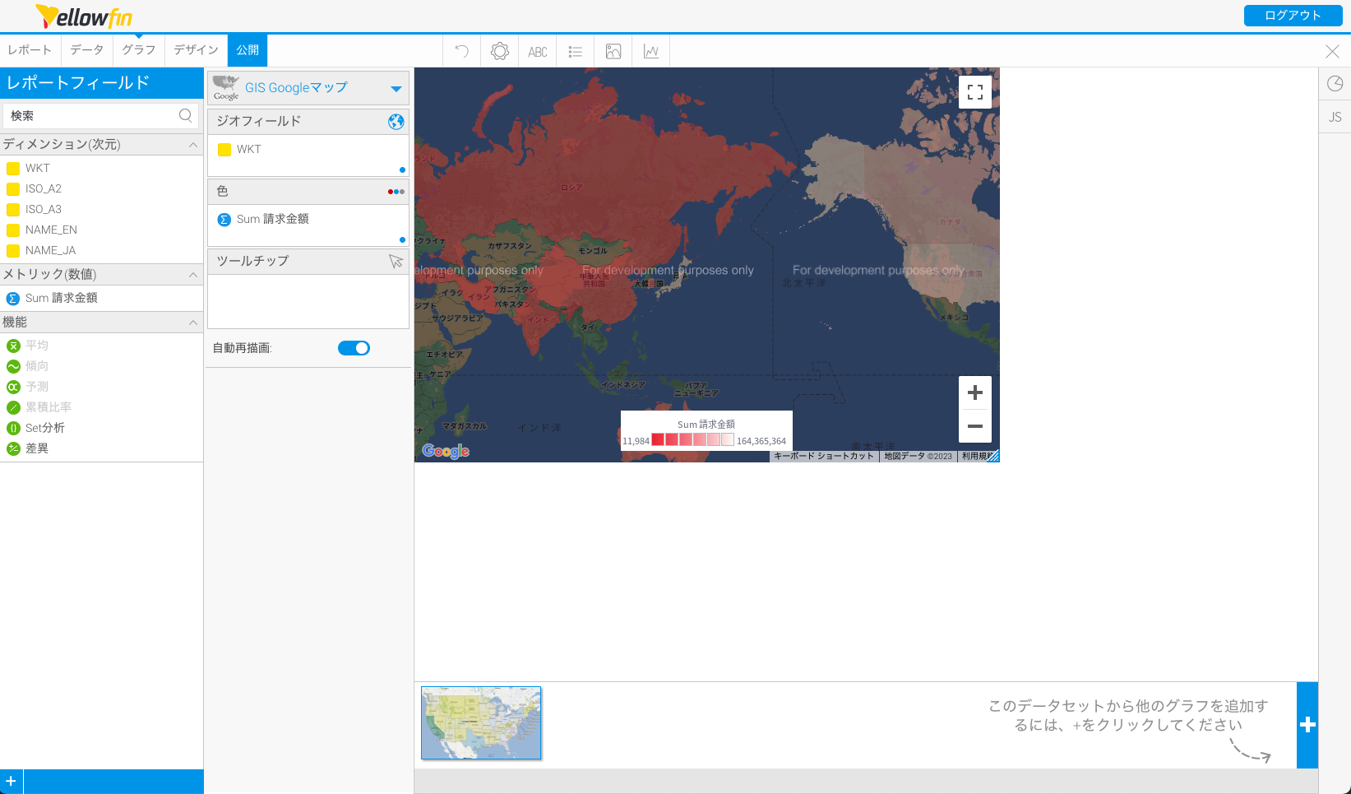Image resolution: width=1351 pixels, height=794 pixels.
Task: Zoom in on the Google map
Action: tap(975, 392)
